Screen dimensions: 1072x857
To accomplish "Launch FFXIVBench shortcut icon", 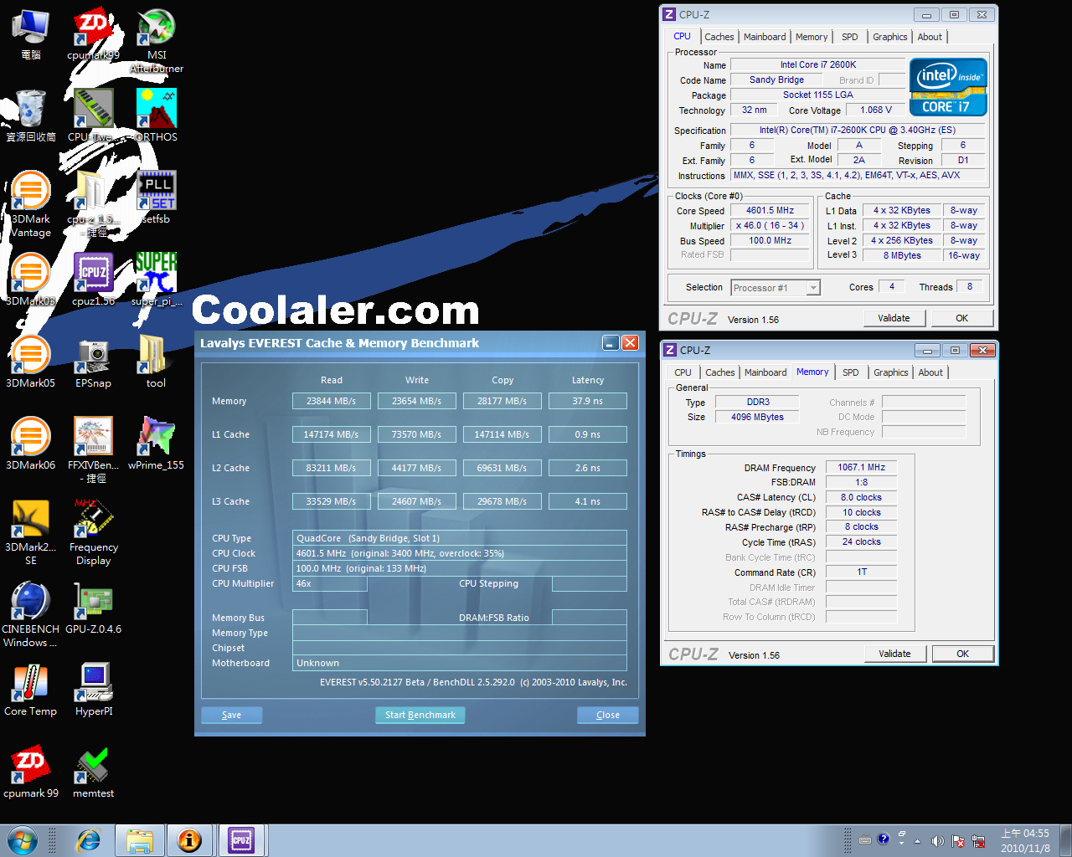I will pyautogui.click(x=93, y=450).
